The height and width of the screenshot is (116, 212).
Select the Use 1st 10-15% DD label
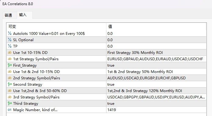[30, 52]
